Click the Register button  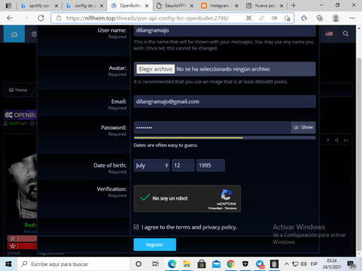click(155, 245)
